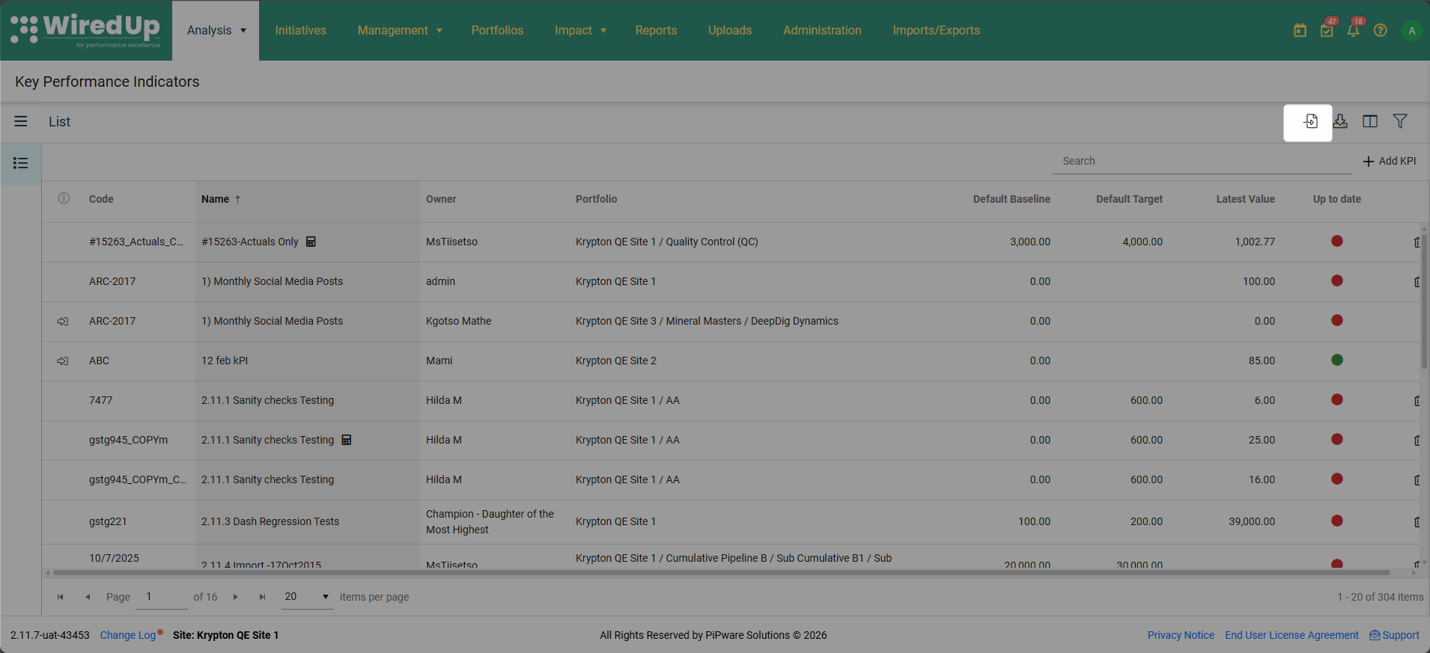This screenshot has width=1430, height=653.
Task: Click the horizontal table scrollbar
Action: tap(721, 573)
